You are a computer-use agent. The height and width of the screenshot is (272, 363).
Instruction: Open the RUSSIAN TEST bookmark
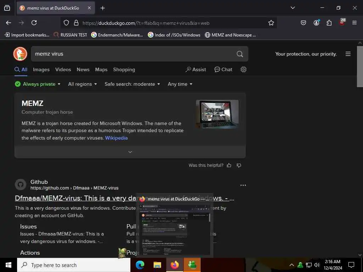coord(71,35)
